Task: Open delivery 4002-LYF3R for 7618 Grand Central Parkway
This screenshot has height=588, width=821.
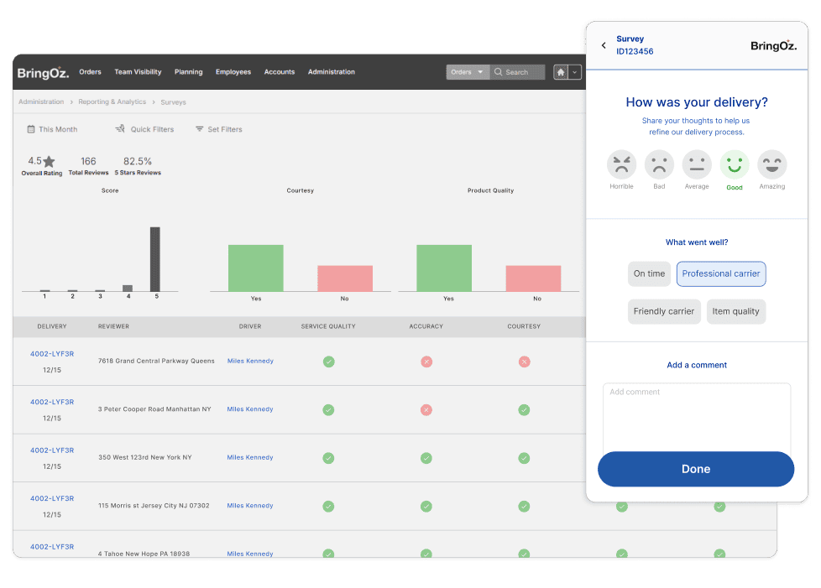Action: 52,354
